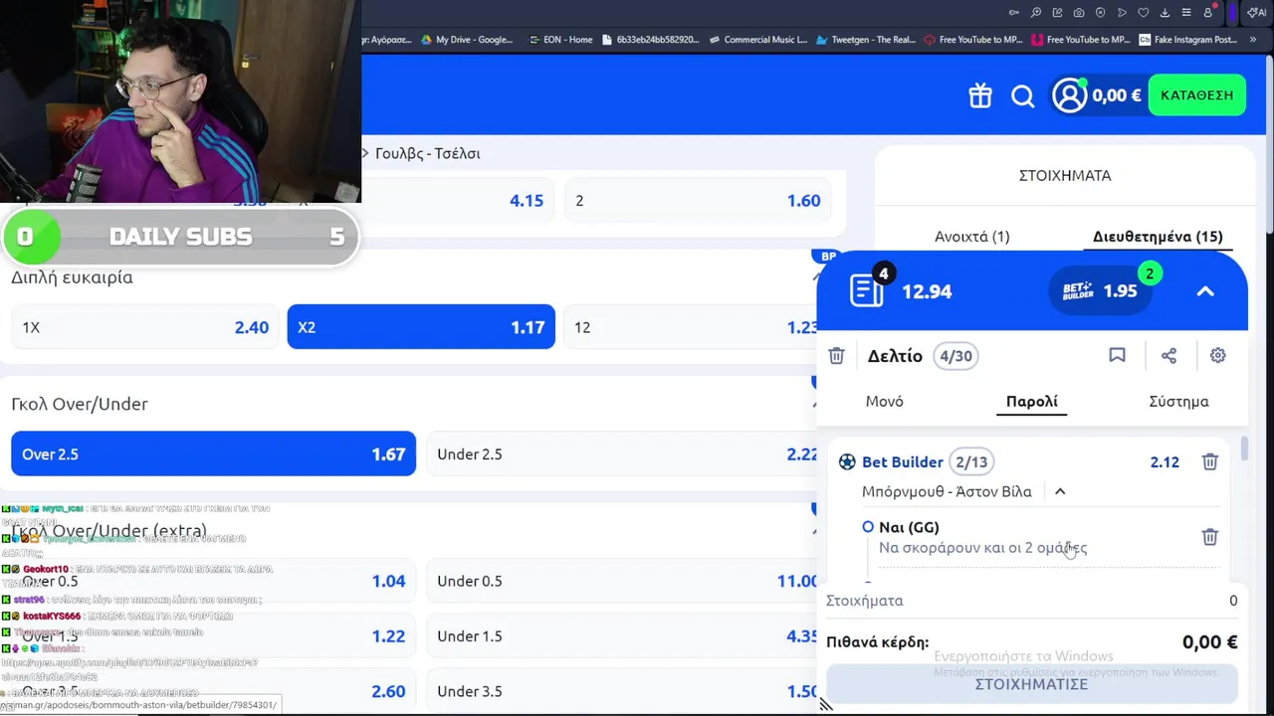Select Under 0.5 at 11.00
This screenshot has height=716, width=1274.
coord(623,581)
